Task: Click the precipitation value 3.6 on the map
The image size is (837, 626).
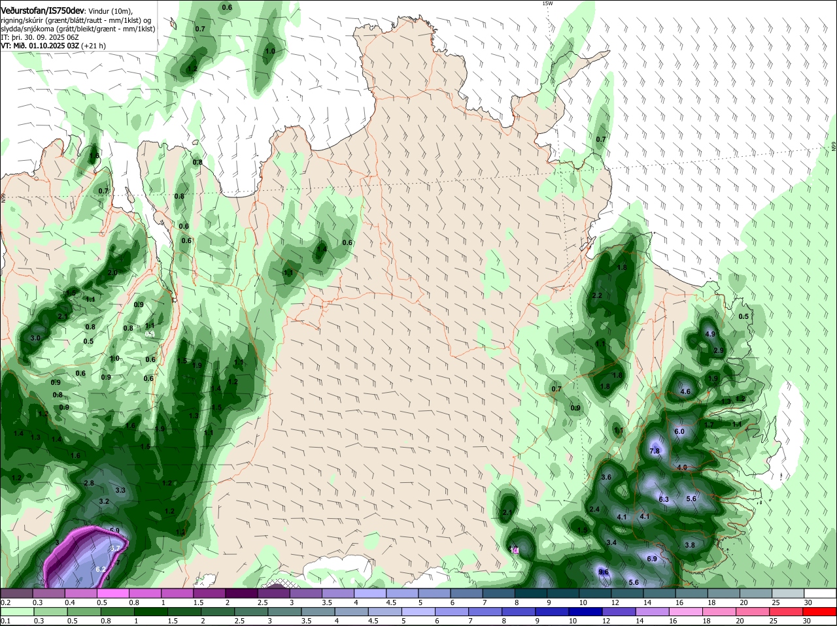Action: (x=606, y=478)
